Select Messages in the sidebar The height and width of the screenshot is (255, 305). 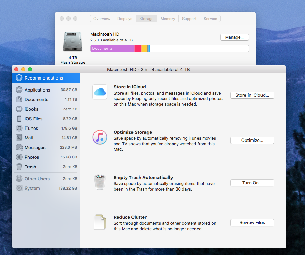coord(46,147)
